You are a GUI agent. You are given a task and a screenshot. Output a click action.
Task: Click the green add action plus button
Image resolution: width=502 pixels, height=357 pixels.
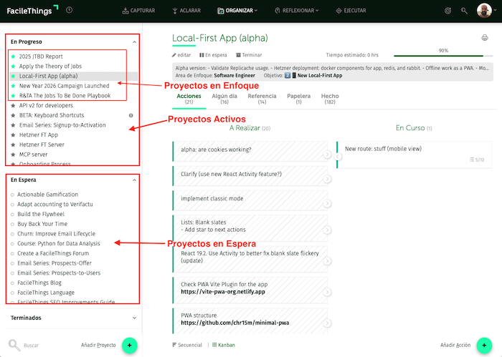coord(485,345)
